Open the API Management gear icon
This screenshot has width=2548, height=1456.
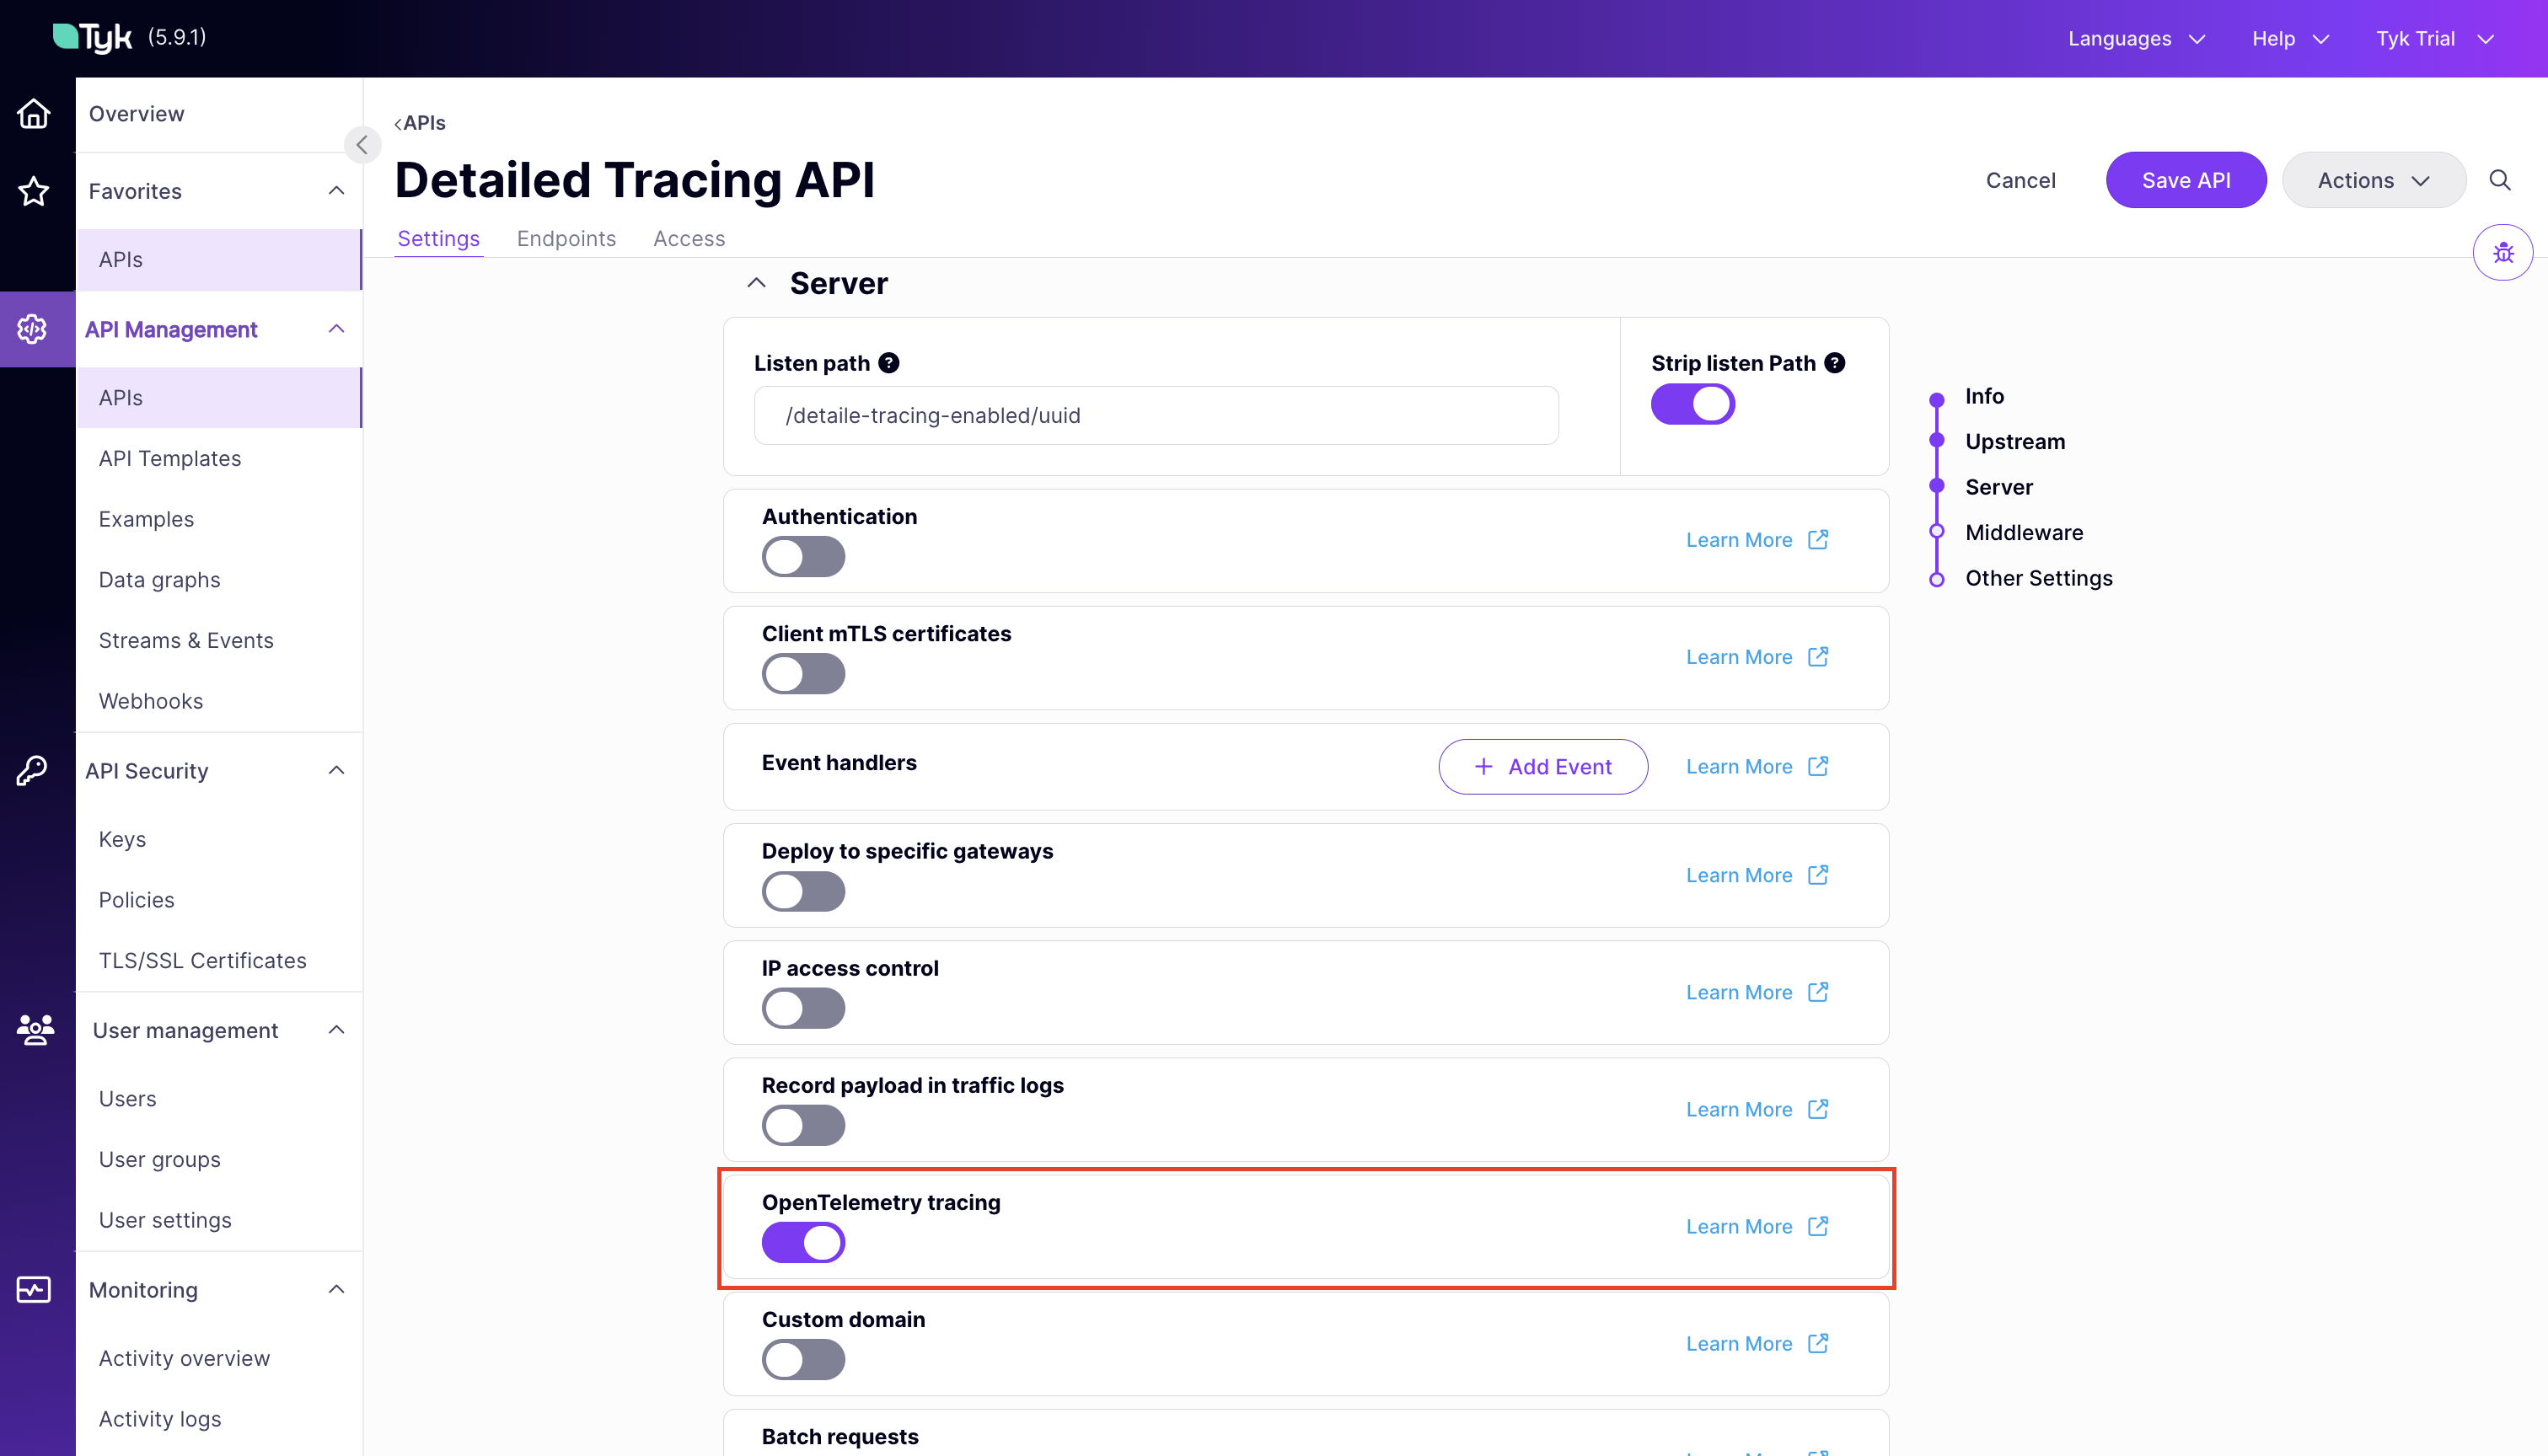tap(33, 328)
